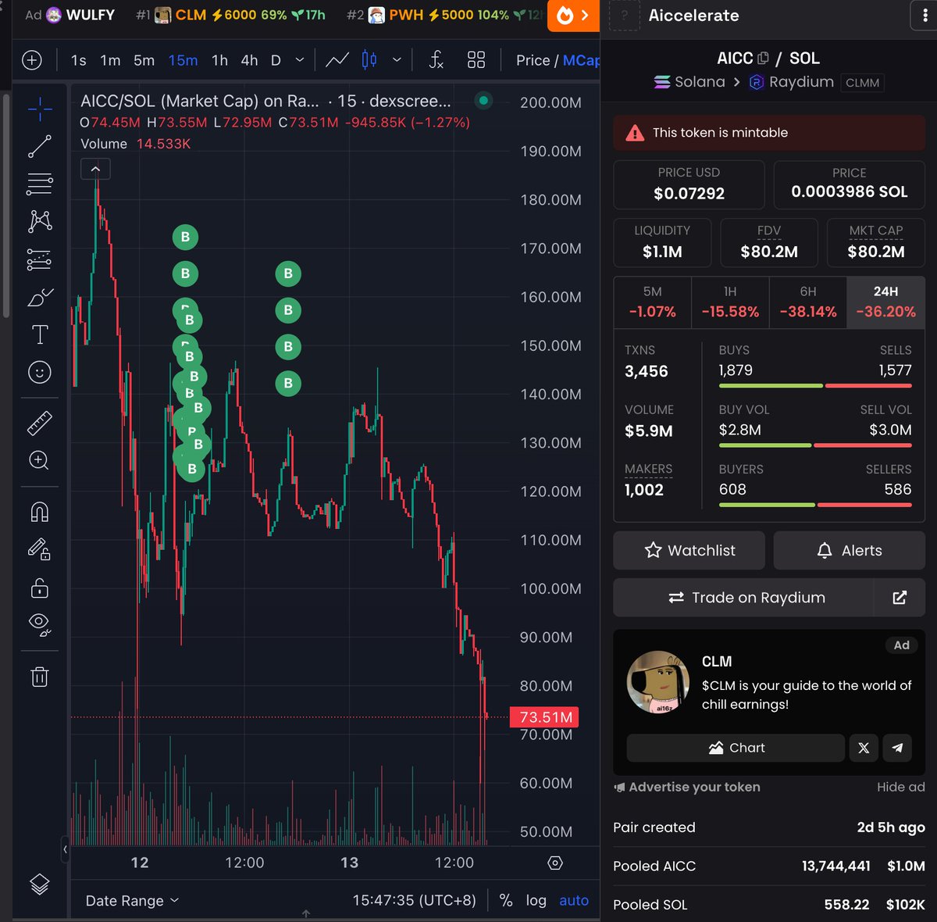The image size is (937, 922).
Task: Toggle stay in drawing mode
Action: point(40,549)
